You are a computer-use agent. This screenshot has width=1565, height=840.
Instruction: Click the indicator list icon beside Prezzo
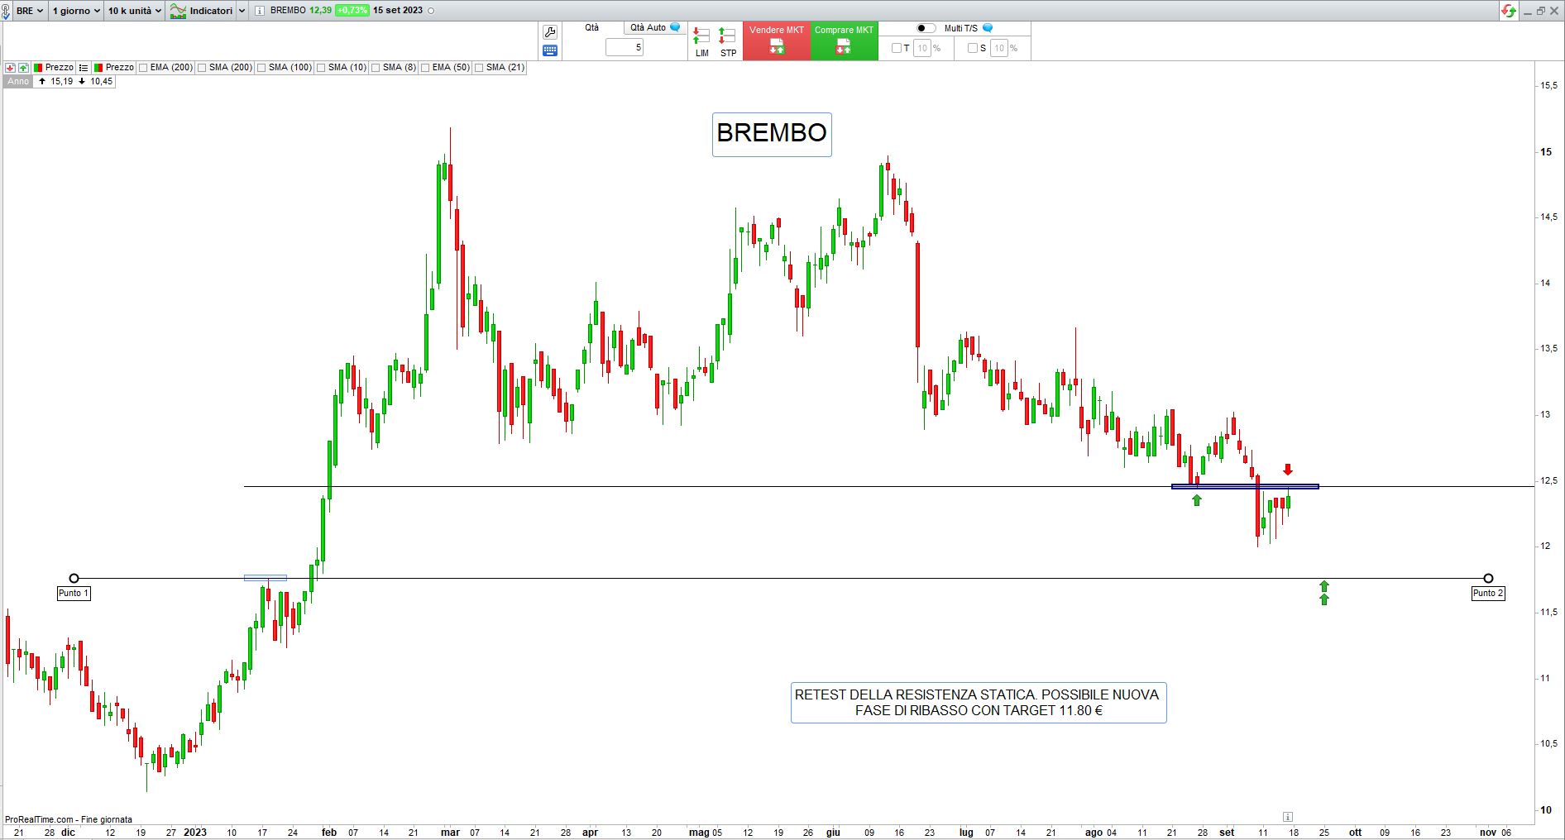84,68
